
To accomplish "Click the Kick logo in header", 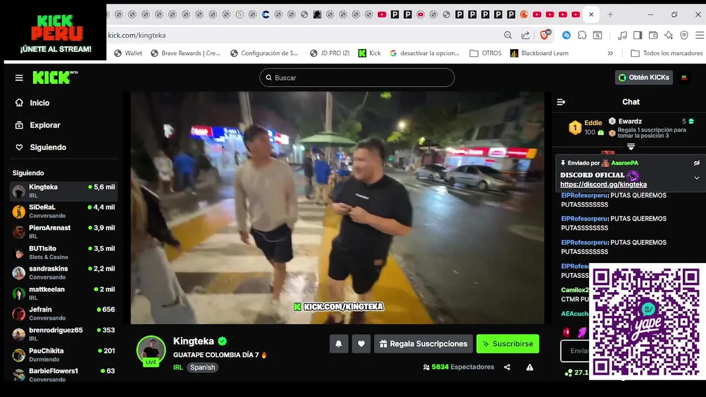I will (x=55, y=78).
